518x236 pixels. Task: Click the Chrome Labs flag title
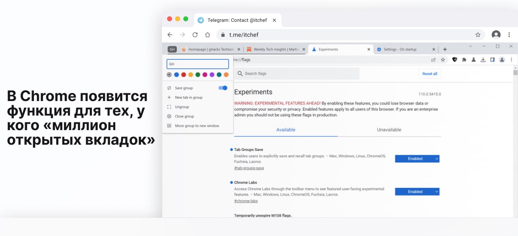(x=246, y=182)
